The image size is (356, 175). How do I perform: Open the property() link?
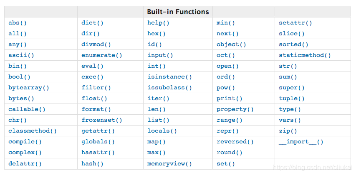tap(235, 109)
